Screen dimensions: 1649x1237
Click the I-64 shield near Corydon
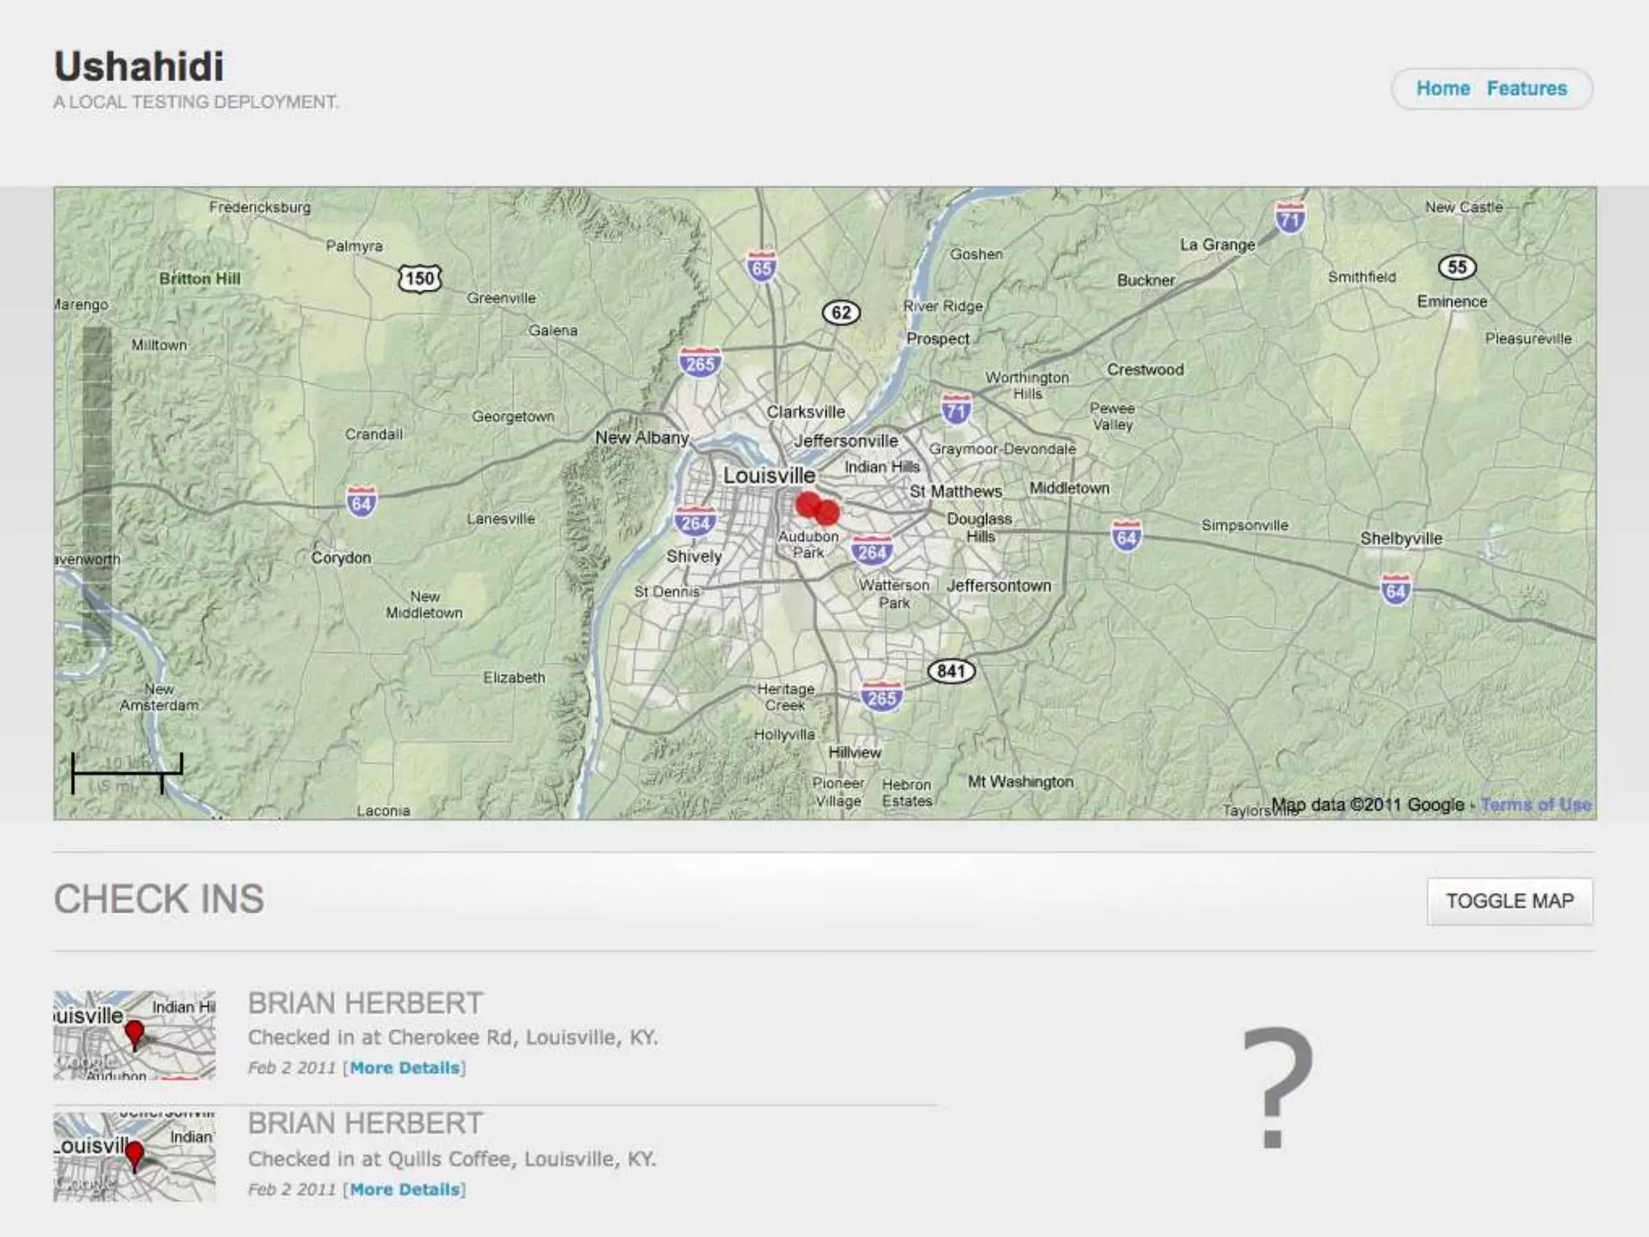[361, 503]
